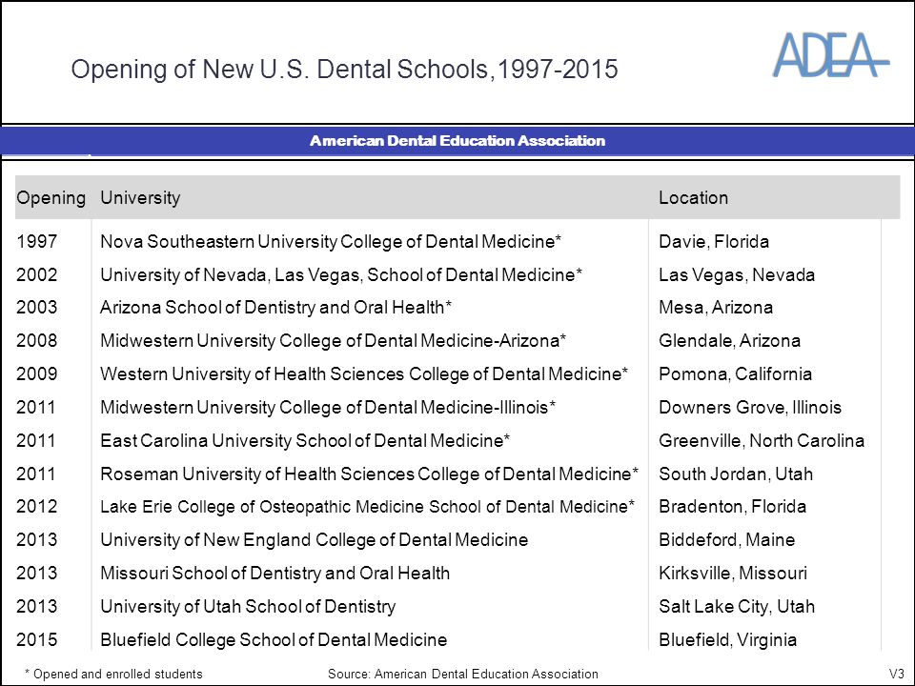This screenshot has width=915, height=686.
Task: Select East Carolina University School of Dental Medicine
Action: click(305, 440)
